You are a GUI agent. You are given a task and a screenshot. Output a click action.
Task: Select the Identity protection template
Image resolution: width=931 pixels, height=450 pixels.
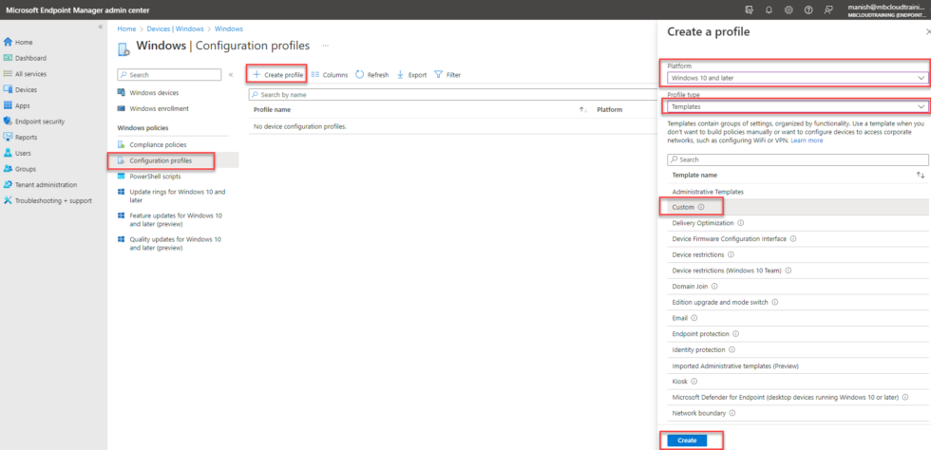pos(798,349)
